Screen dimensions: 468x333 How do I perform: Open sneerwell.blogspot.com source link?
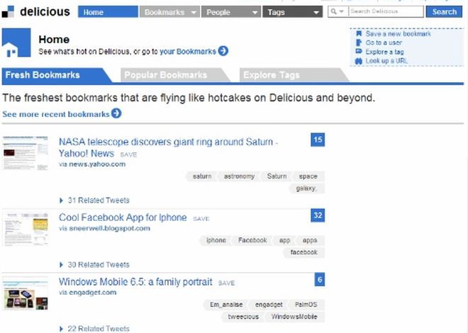[109, 228]
